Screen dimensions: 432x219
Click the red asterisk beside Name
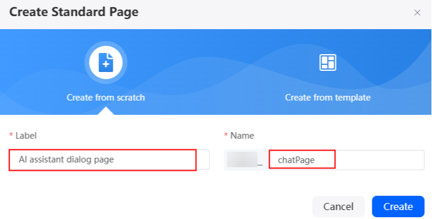click(x=226, y=135)
